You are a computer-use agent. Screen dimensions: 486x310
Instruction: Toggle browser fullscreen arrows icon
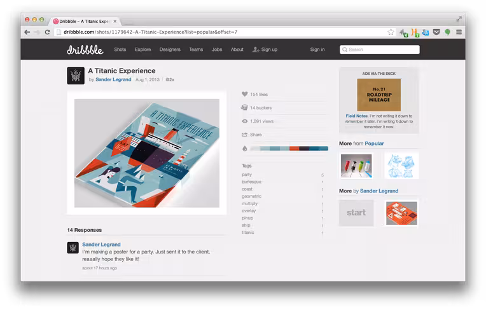(459, 19)
